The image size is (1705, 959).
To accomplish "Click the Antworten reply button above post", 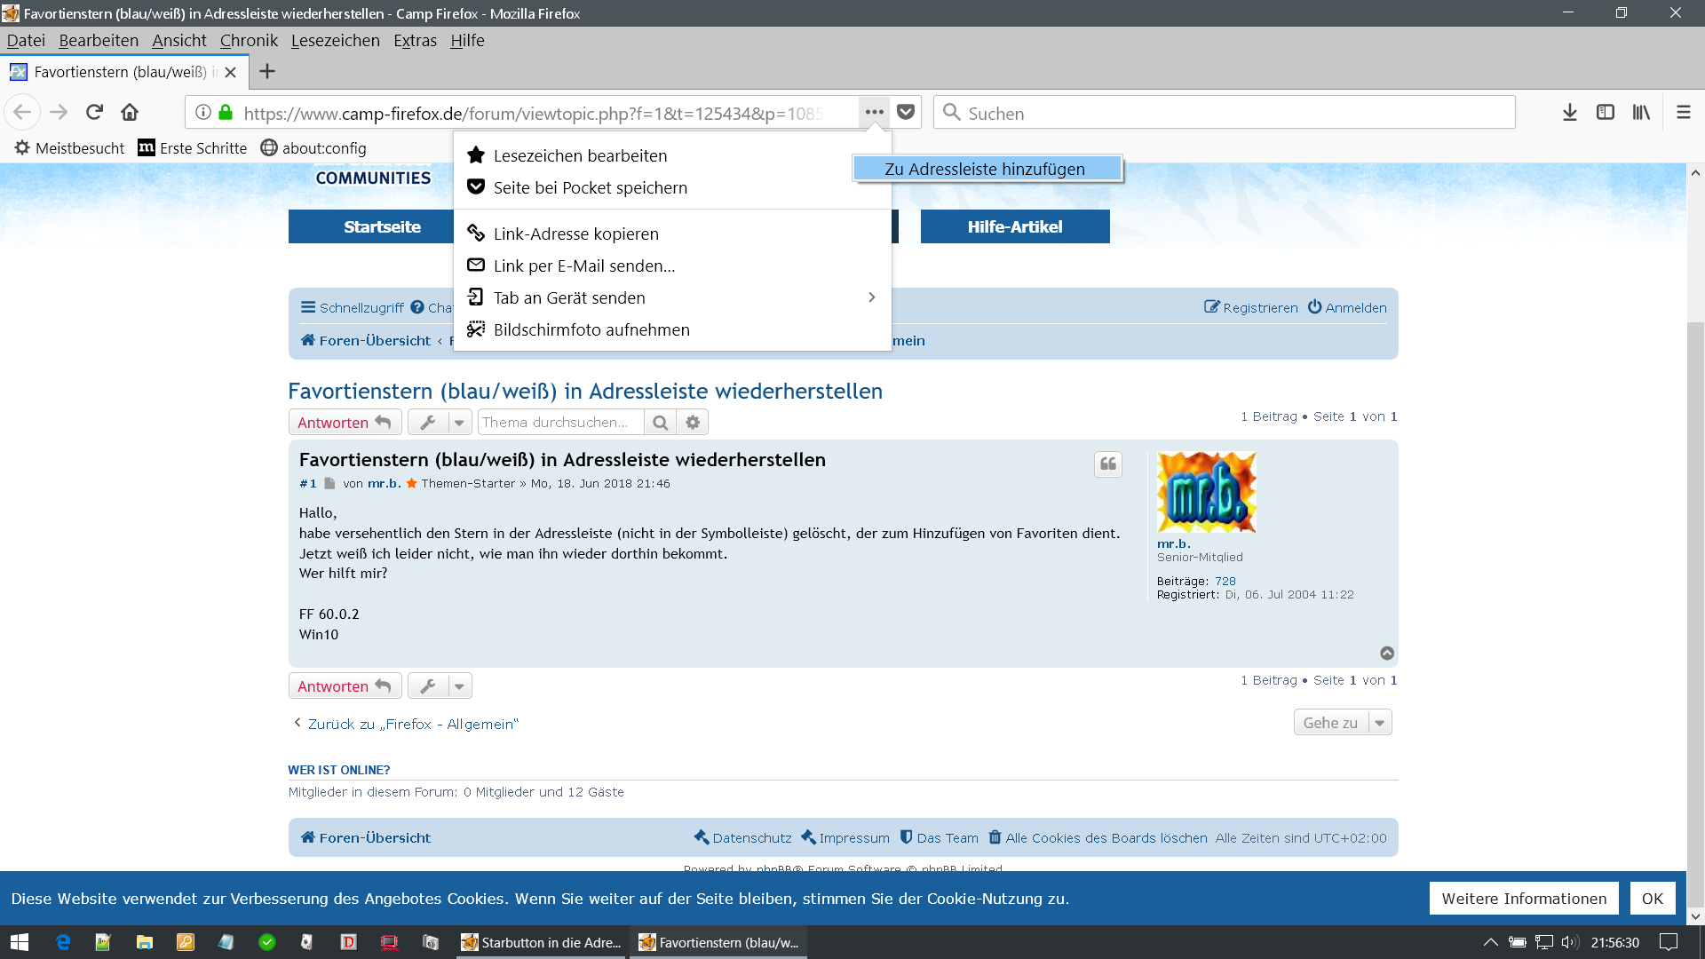I will [x=345, y=423].
